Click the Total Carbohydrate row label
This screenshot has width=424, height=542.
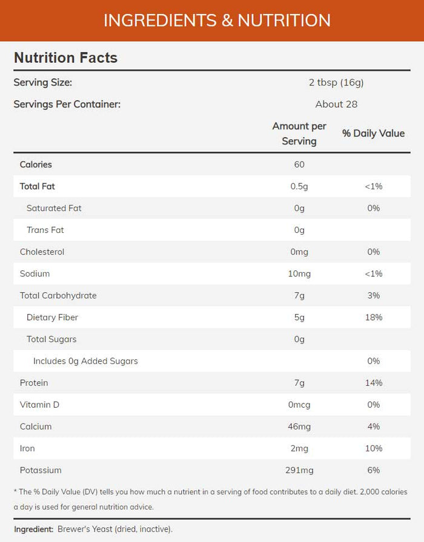(58, 296)
